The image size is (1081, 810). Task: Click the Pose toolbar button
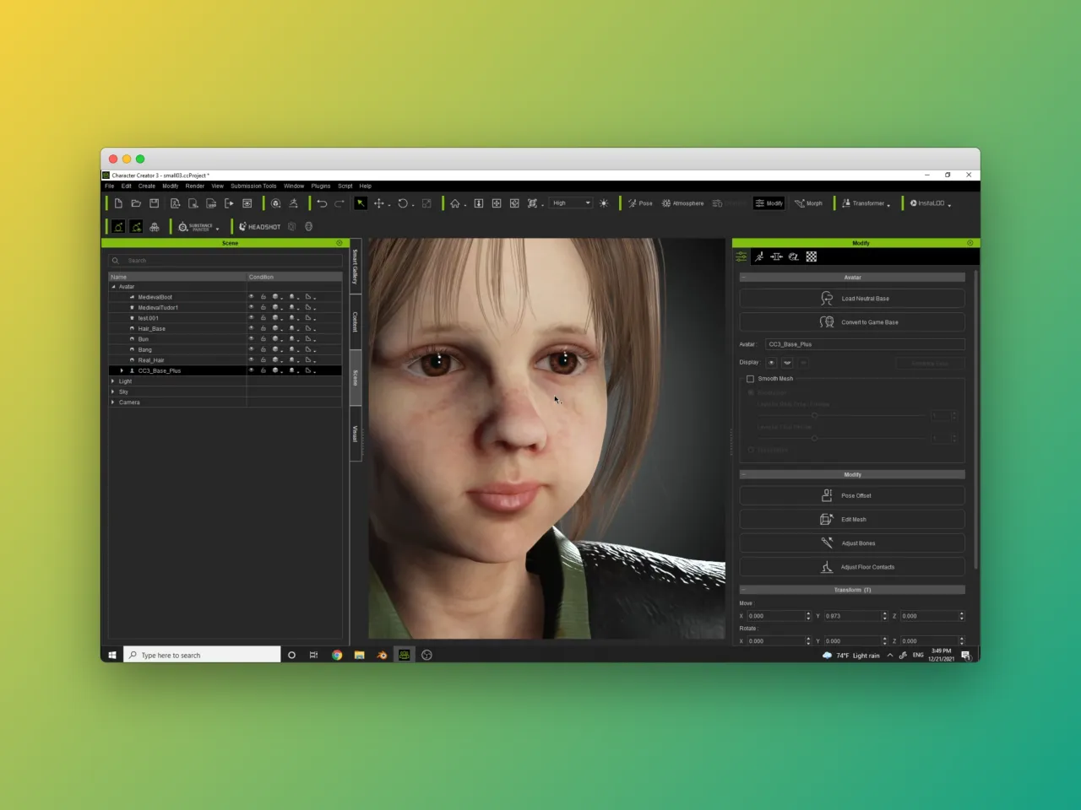coord(640,203)
